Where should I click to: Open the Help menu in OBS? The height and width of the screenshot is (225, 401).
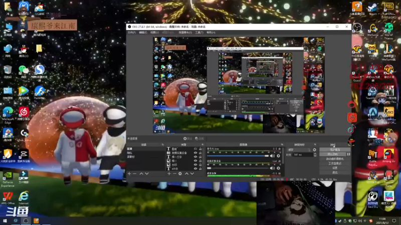pos(211,32)
